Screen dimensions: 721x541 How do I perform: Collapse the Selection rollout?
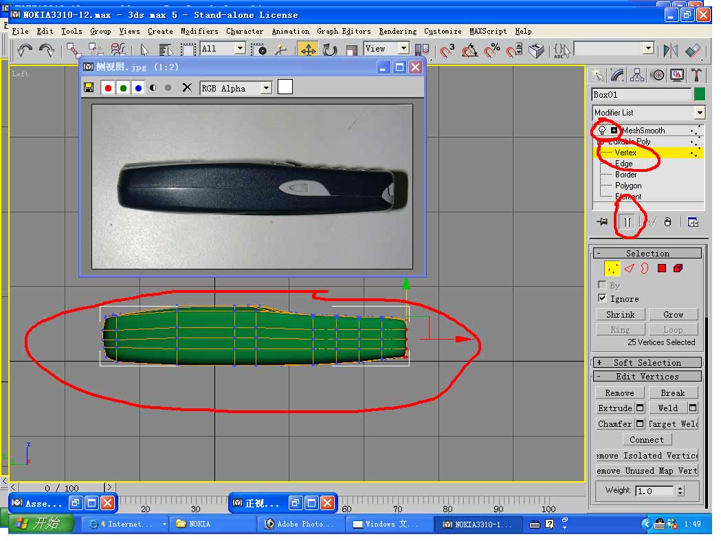[x=647, y=253]
